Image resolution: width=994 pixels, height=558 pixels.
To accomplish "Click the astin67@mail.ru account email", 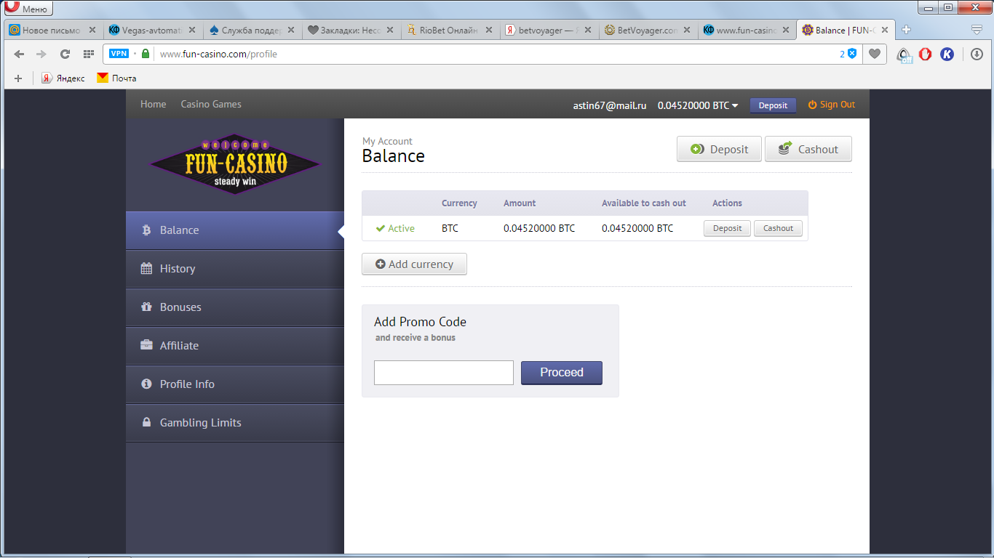I will click(x=610, y=105).
